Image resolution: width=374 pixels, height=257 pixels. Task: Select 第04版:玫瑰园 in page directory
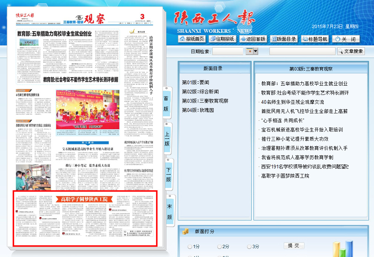pos(198,110)
